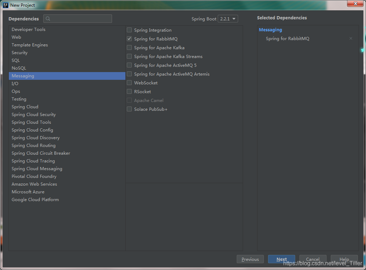Select the SQL category
Viewport: 366px width, 270px height.
click(x=67, y=60)
